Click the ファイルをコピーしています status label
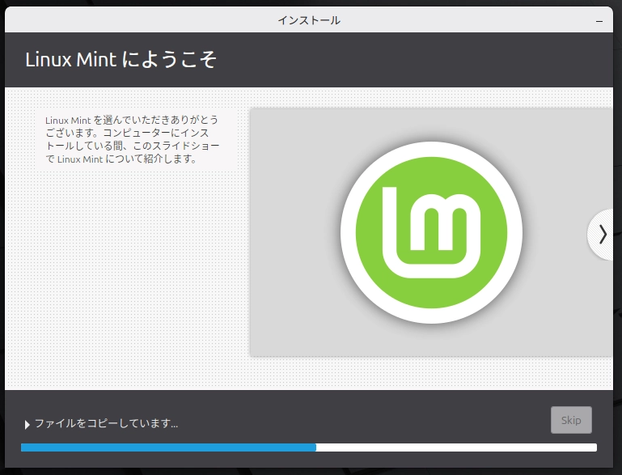 click(106, 422)
